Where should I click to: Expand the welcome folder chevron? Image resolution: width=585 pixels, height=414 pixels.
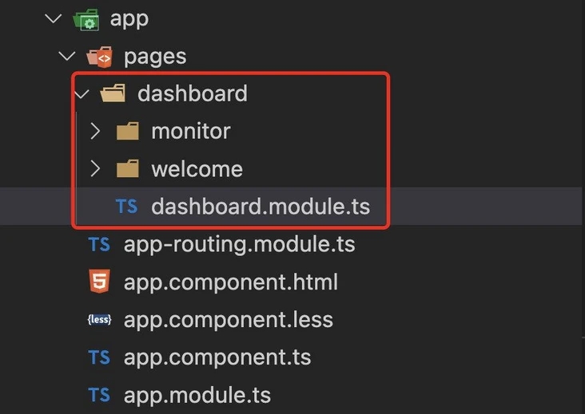pyautogui.click(x=95, y=168)
